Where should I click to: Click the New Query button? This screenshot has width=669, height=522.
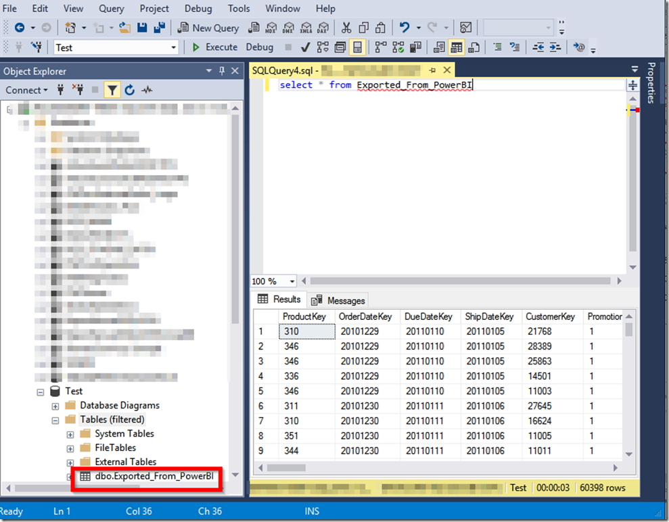point(208,28)
